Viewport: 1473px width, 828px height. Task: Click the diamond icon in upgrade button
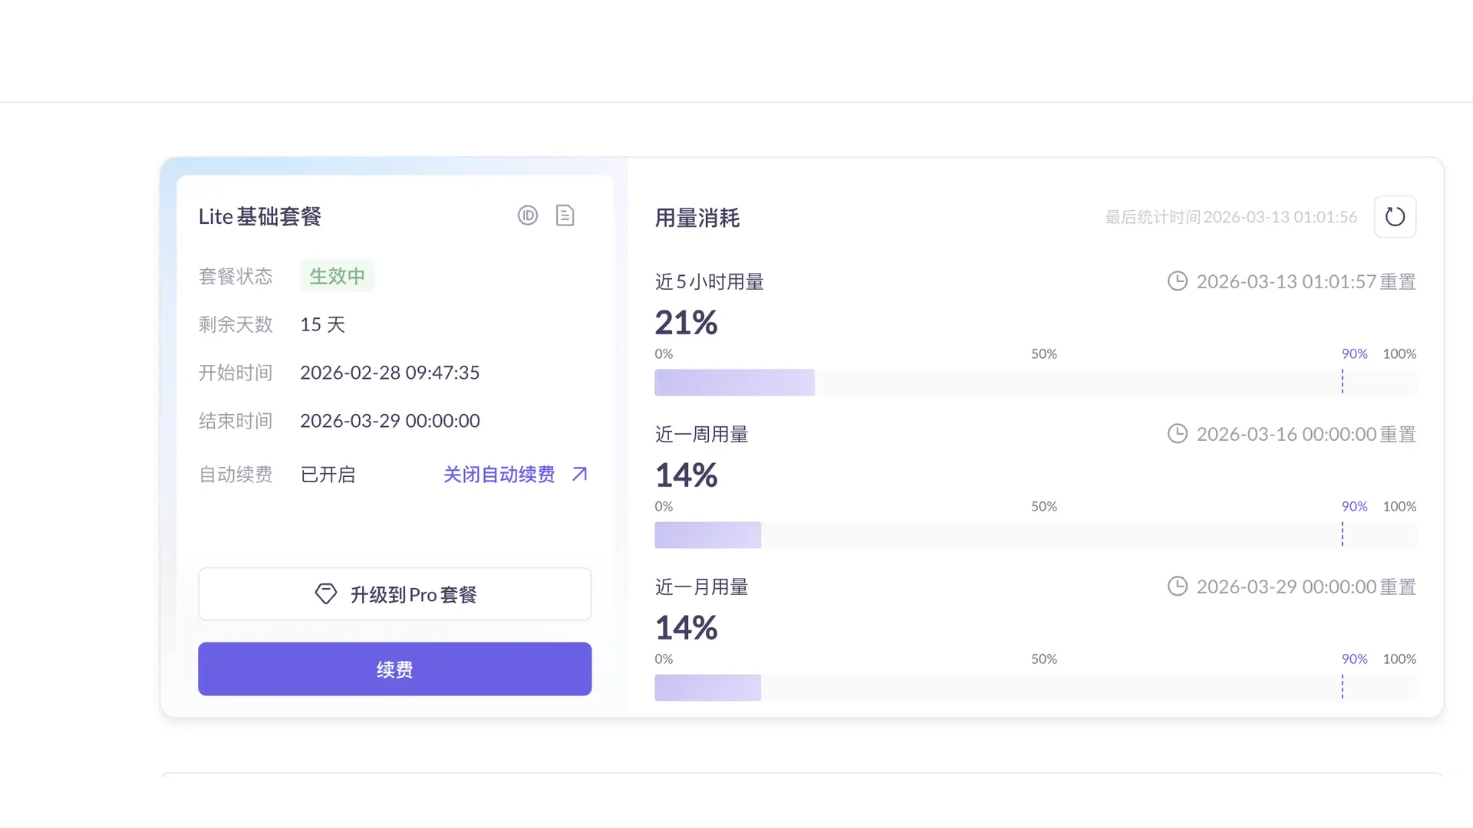326,594
